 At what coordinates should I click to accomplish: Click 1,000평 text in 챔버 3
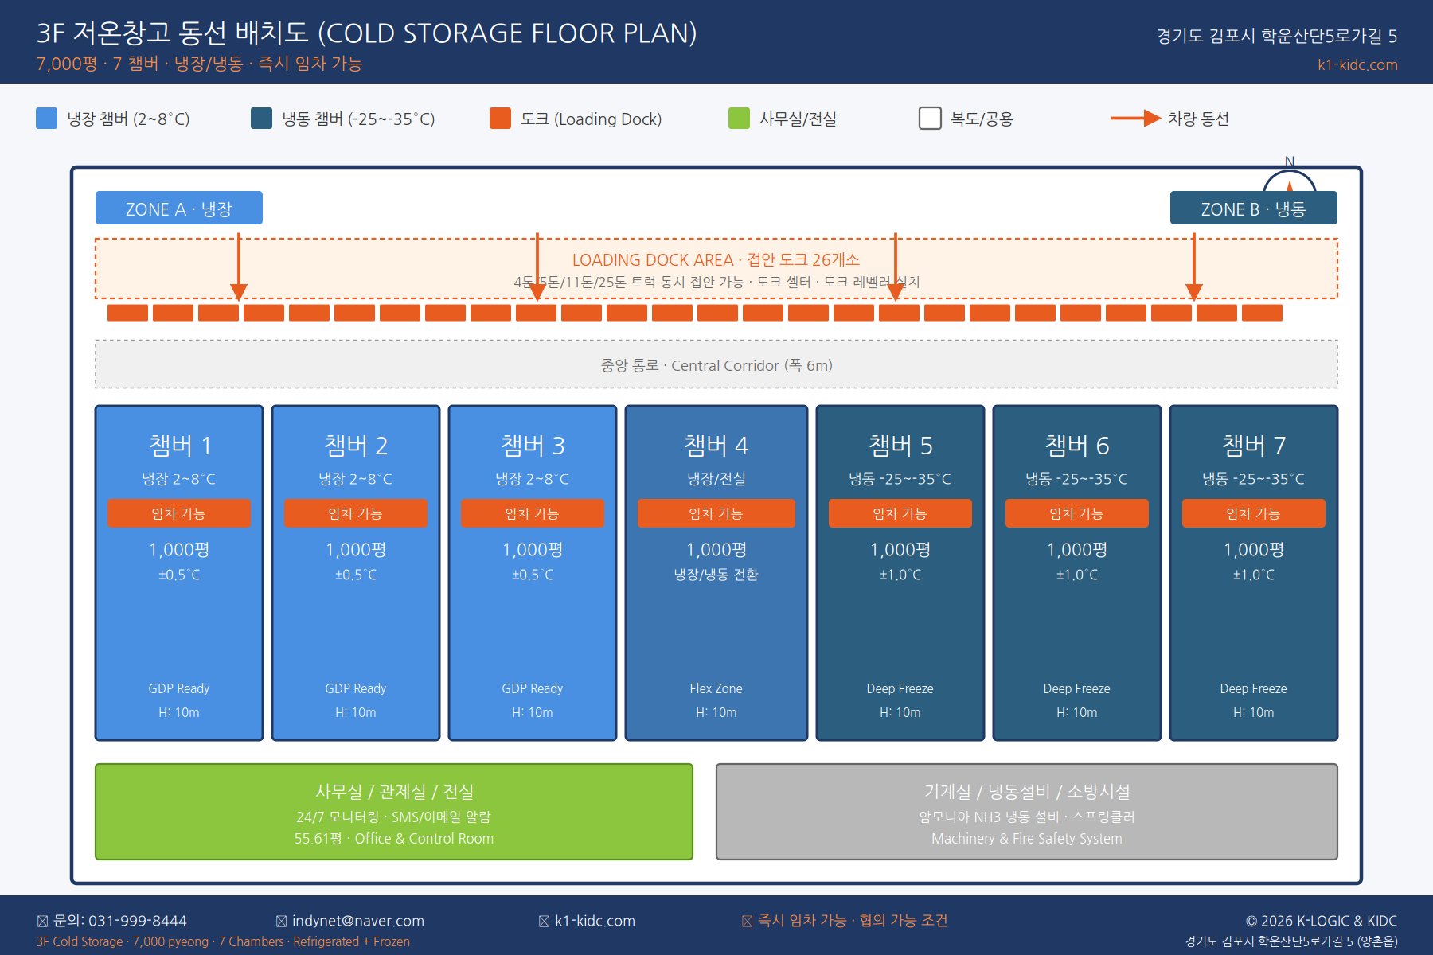click(533, 550)
